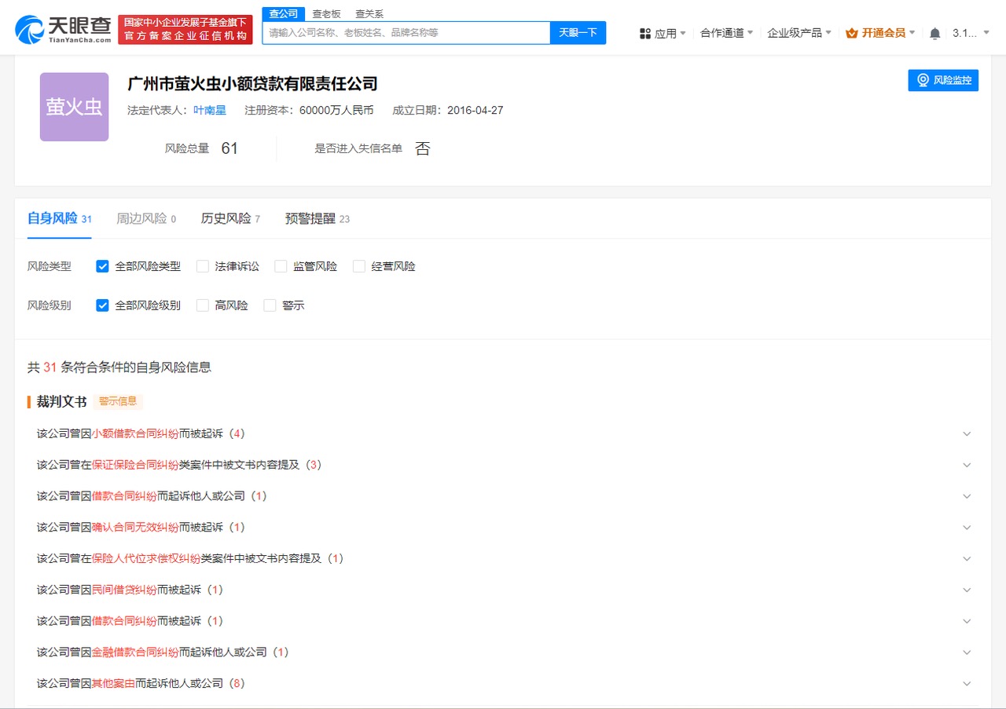Viewport: 1006px width, 709px height.
Task: Open the 开通会员 dropdown
Action: coord(881,33)
